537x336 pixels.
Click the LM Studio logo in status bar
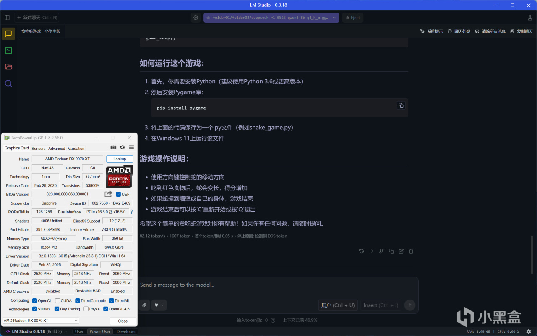click(x=8, y=331)
